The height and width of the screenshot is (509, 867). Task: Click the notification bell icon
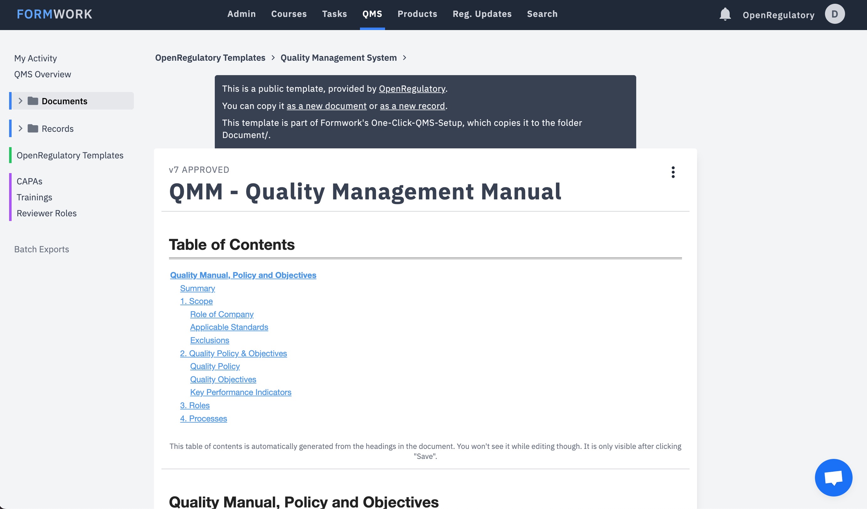(725, 14)
